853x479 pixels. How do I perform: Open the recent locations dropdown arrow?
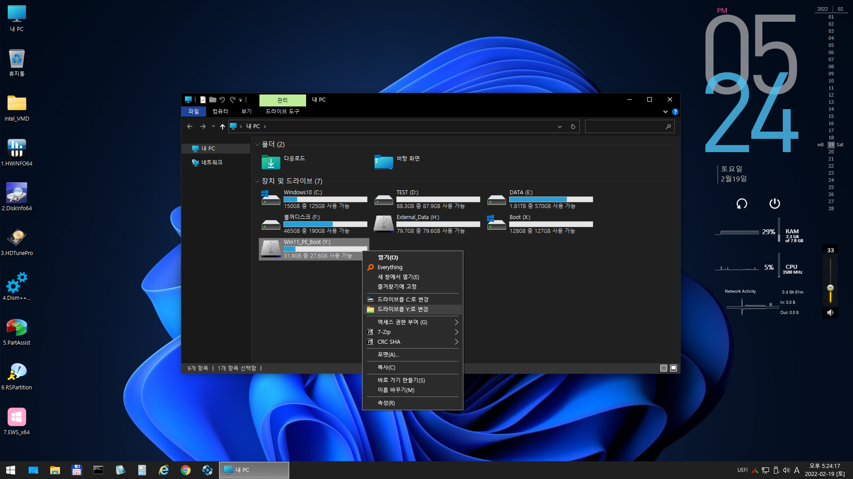tap(213, 126)
